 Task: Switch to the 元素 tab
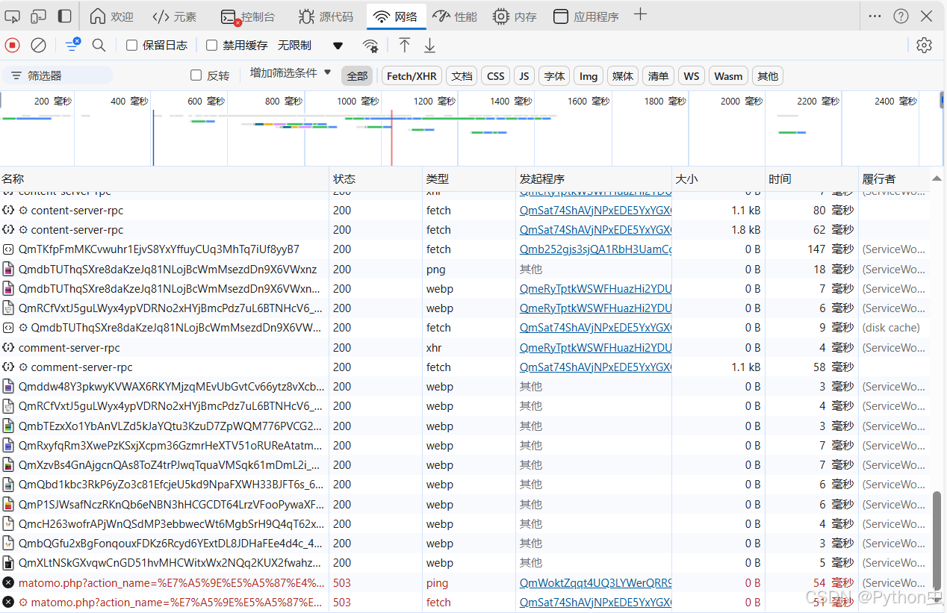tap(174, 16)
